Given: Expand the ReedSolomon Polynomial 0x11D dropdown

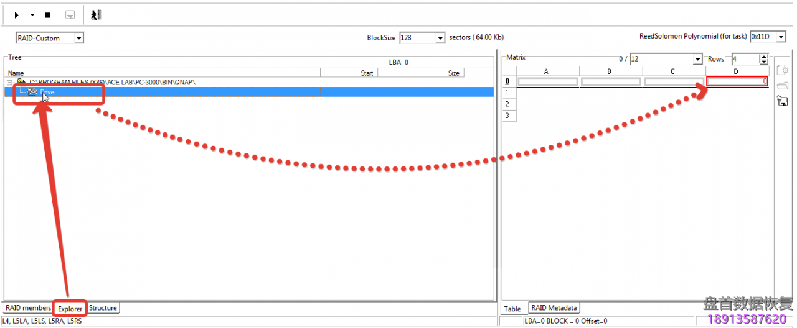Looking at the screenshot, I should [x=782, y=37].
